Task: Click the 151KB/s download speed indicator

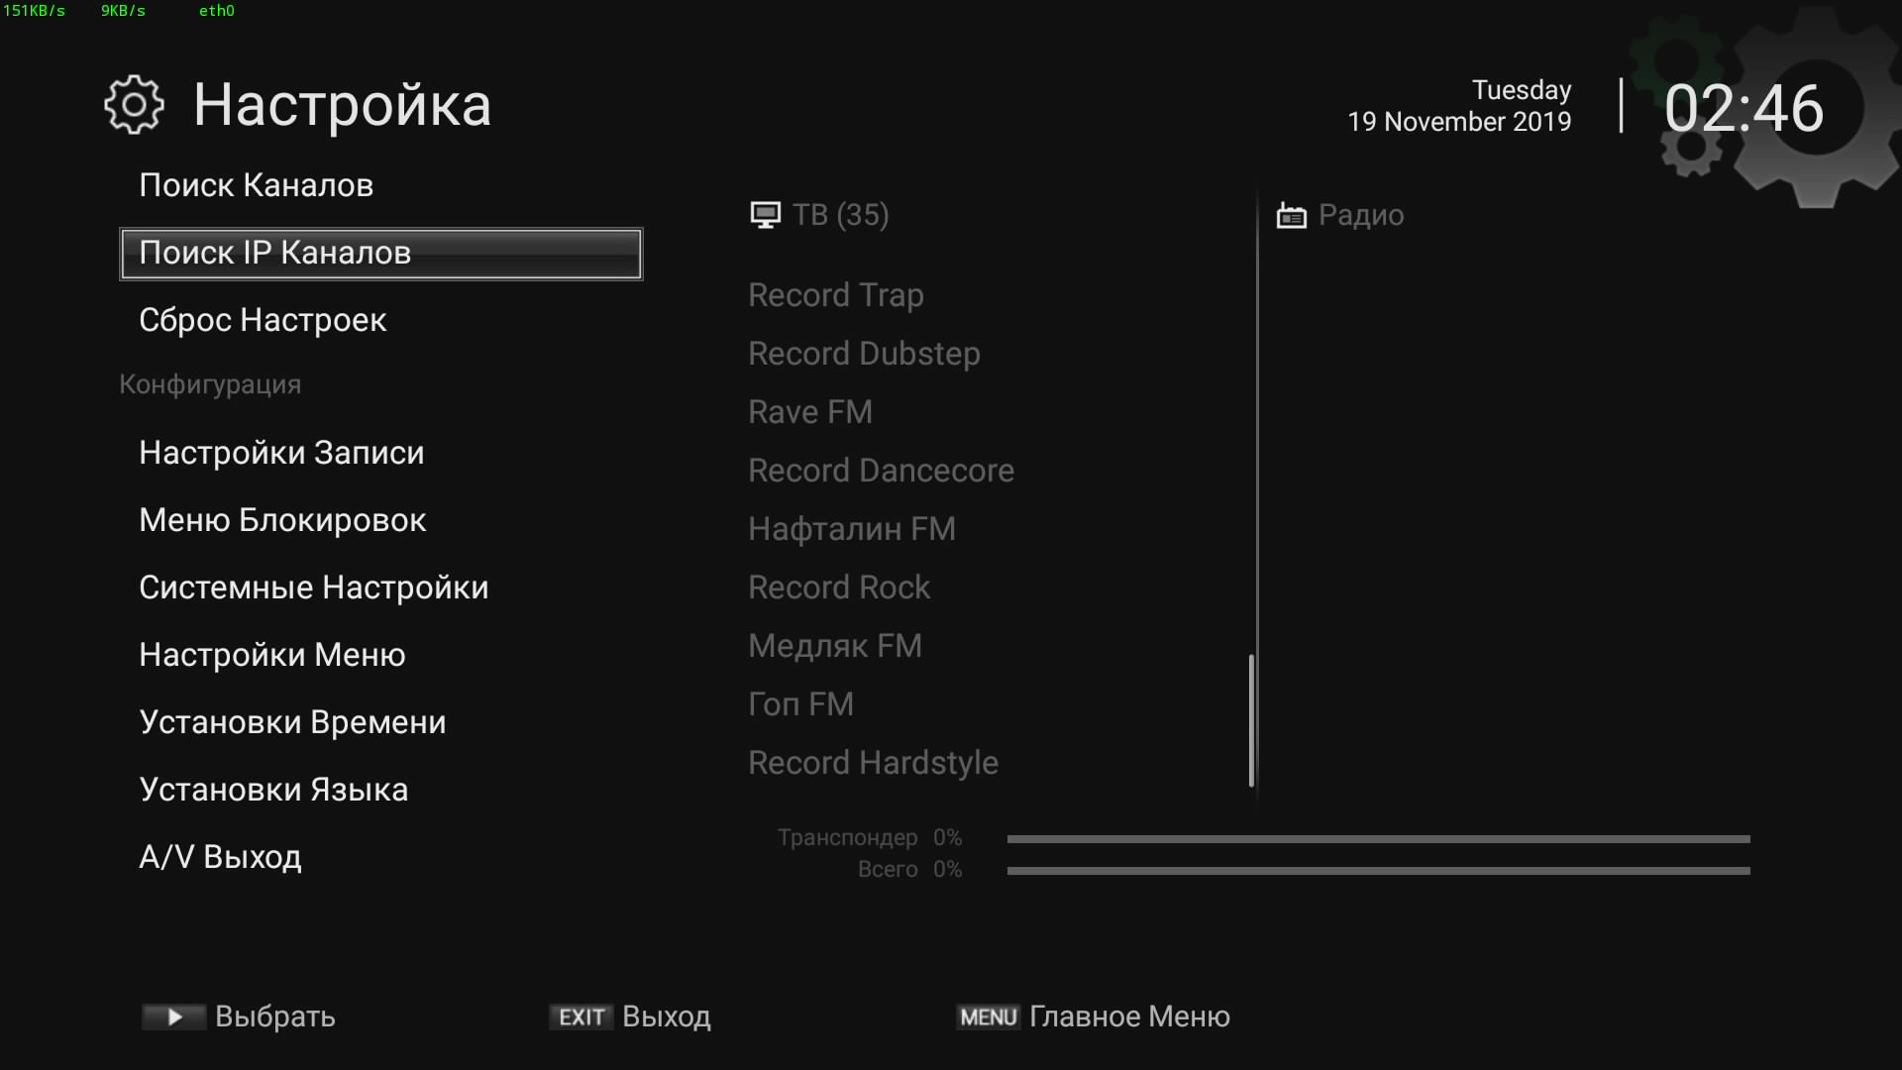Action: pyautogui.click(x=34, y=11)
